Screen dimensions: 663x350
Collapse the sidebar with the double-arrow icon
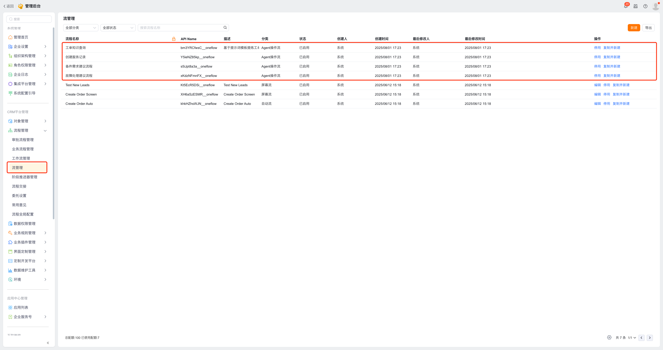pyautogui.click(x=48, y=343)
